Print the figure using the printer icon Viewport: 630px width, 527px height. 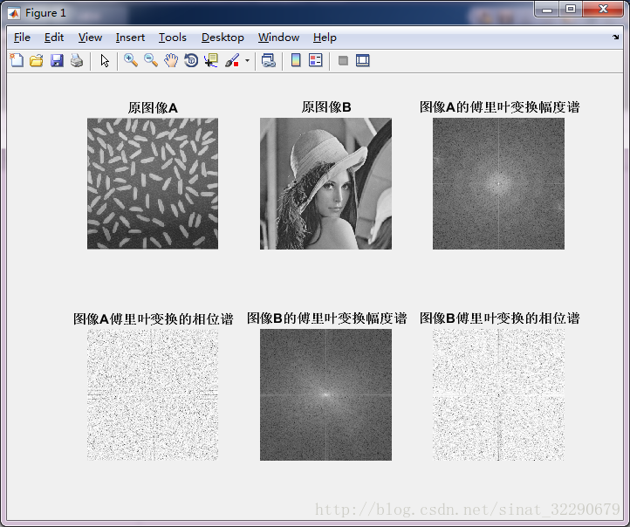coord(77,60)
